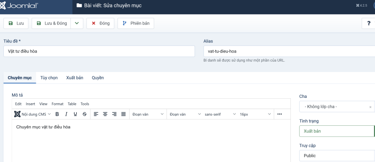Viewport: 375px width, 162px height.
Task: Open the Đoạn văn dropdown beside sans-serif
Action: coord(185,114)
